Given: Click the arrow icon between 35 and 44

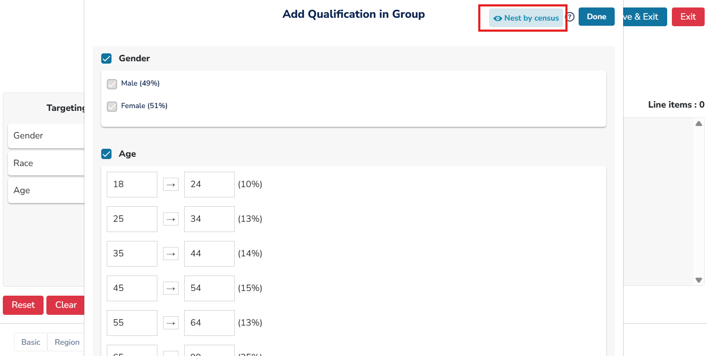Looking at the screenshot, I should click(171, 254).
